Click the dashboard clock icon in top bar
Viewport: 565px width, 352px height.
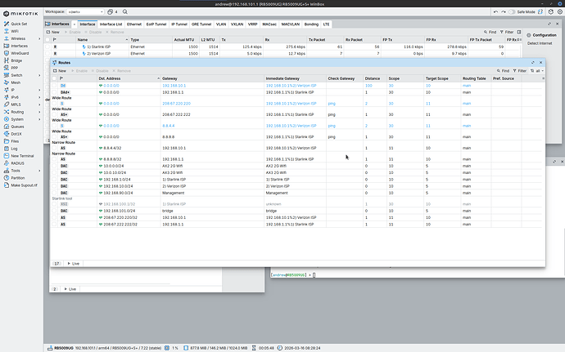(x=551, y=12)
